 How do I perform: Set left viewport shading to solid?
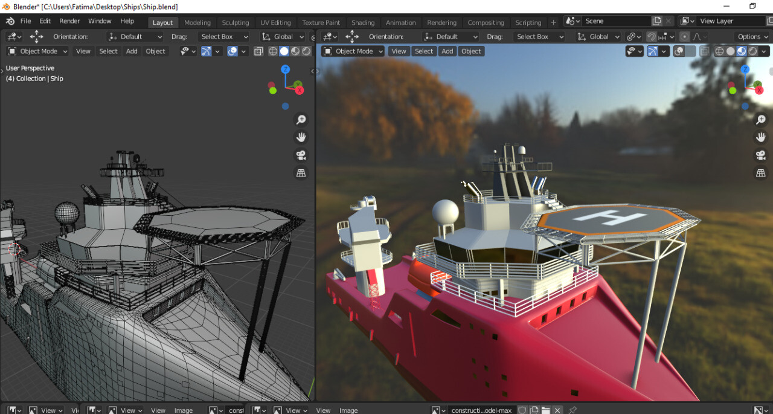click(x=284, y=51)
